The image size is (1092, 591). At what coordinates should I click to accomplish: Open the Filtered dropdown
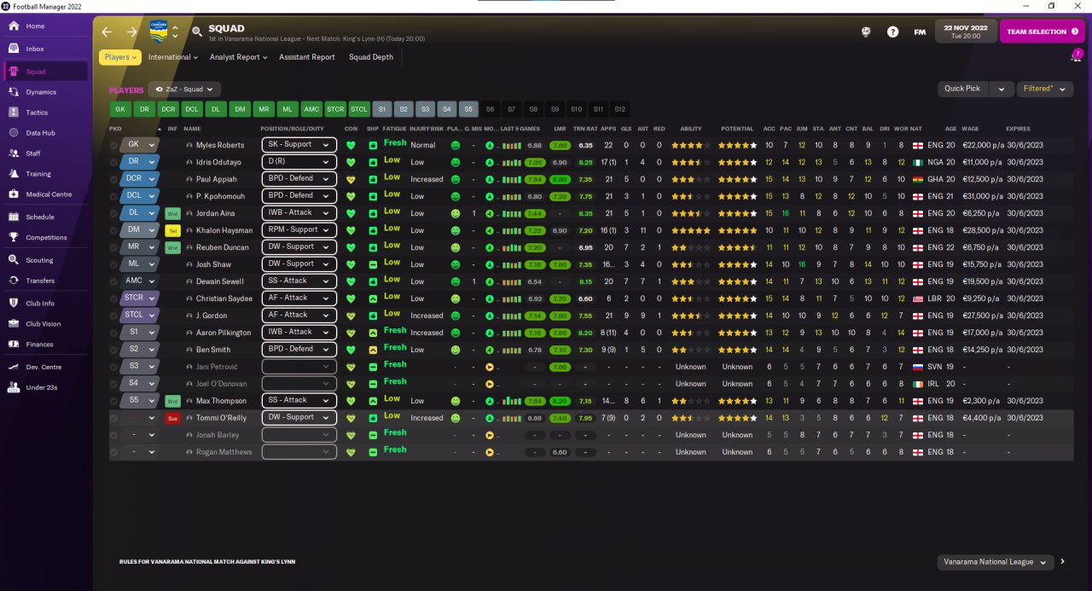(x=1044, y=89)
